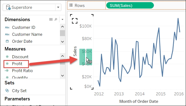Click the Rows shelf grid icon
This screenshot has height=106, width=186.
71,5
